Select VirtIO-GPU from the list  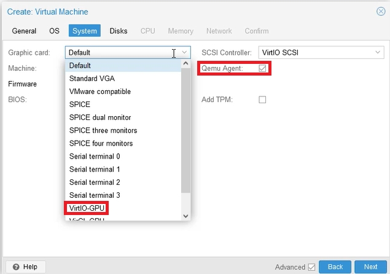[x=87, y=208]
